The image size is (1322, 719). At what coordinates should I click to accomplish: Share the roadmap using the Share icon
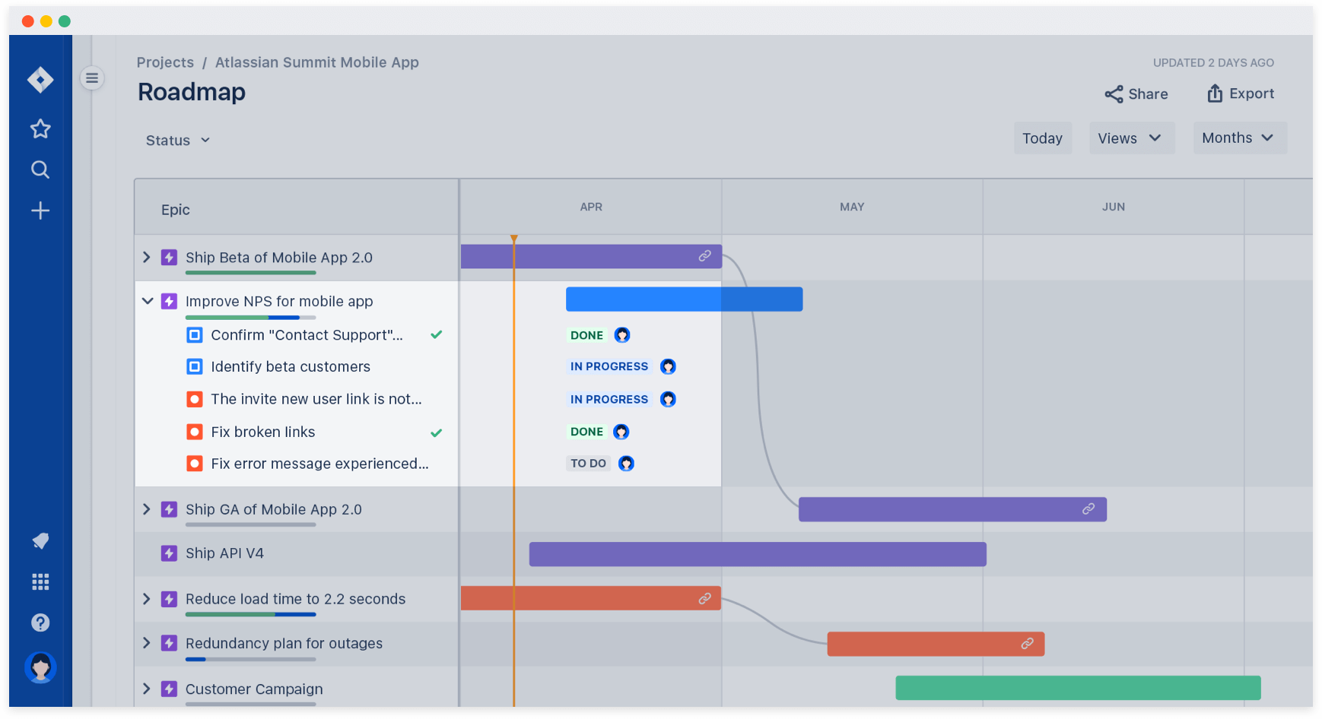1115,93
